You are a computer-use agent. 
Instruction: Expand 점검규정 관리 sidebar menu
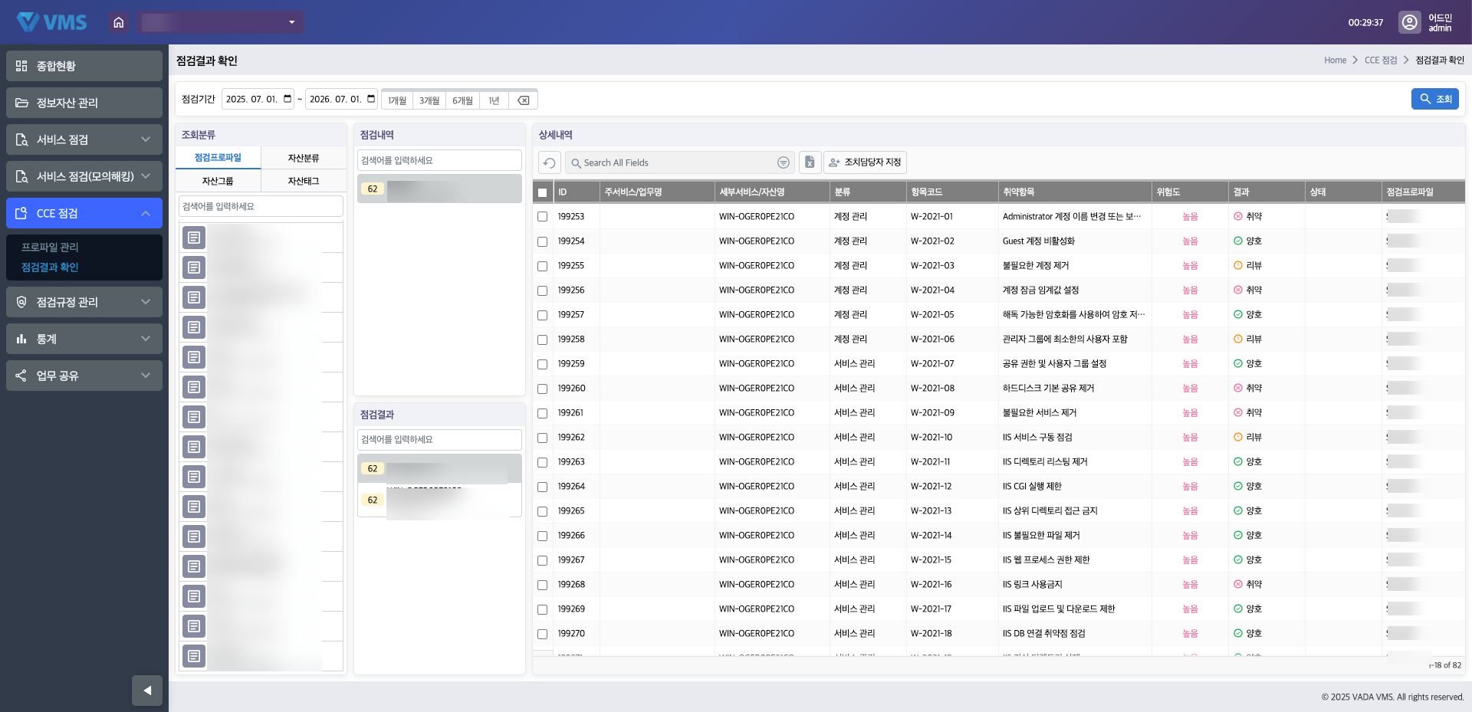coord(84,302)
